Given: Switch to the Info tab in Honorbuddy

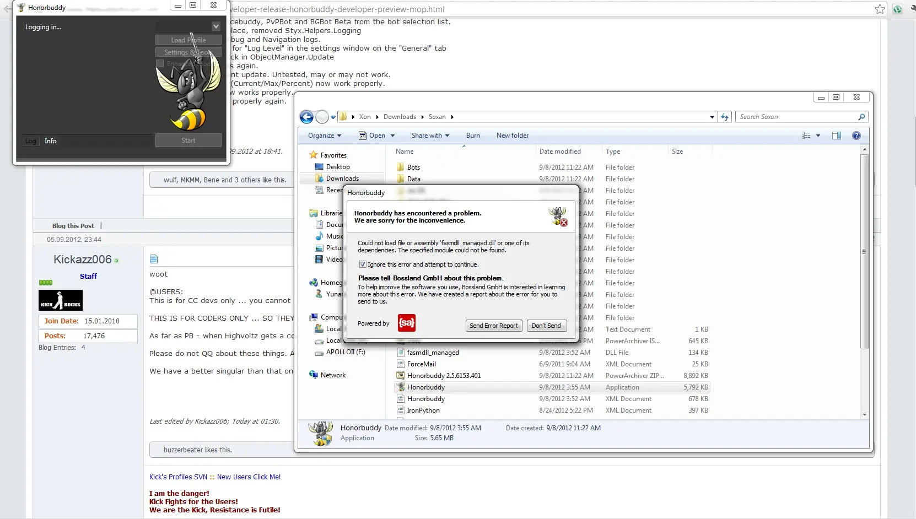Looking at the screenshot, I should point(50,141).
